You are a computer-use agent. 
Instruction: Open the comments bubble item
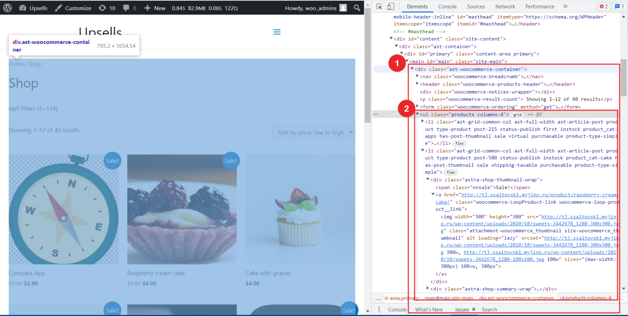[130, 8]
